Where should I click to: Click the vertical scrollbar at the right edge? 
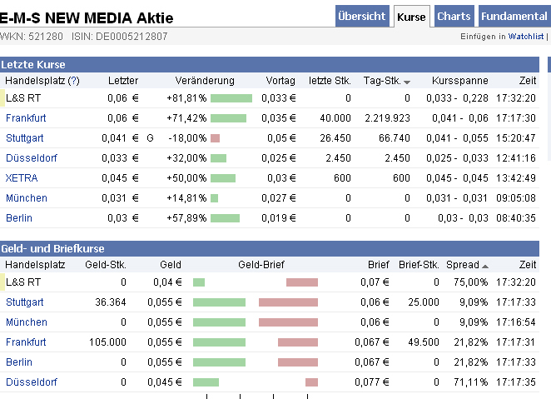coord(549,108)
